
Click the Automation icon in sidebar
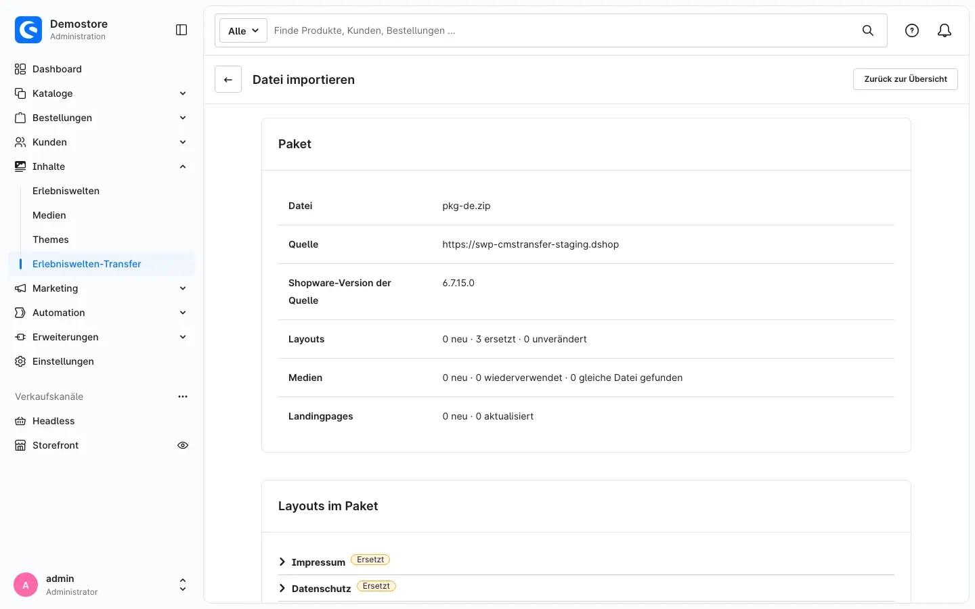20,313
